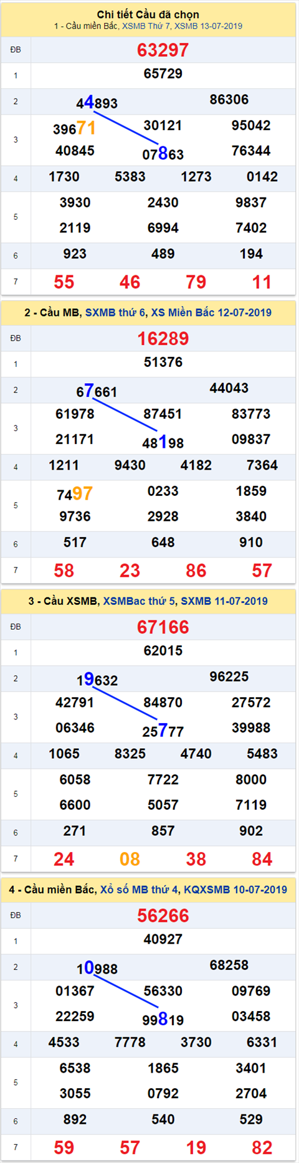Image resolution: width=299 pixels, height=1163 pixels.
Task: Click the number 67661
Action: 97,391
